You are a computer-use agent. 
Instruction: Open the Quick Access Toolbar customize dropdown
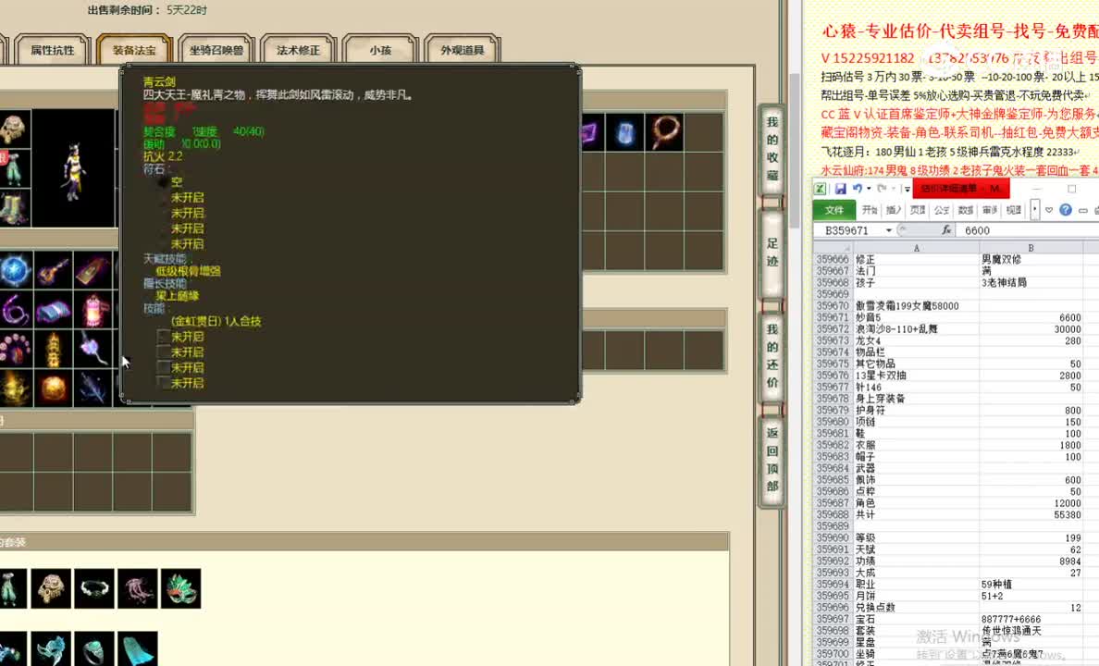pos(907,189)
